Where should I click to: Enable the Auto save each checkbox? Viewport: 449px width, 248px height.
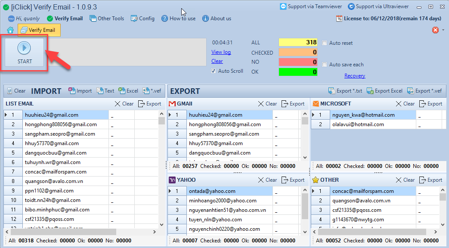pyautogui.click(x=325, y=65)
